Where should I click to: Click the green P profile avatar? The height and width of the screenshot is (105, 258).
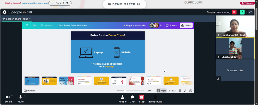pos(242,12)
